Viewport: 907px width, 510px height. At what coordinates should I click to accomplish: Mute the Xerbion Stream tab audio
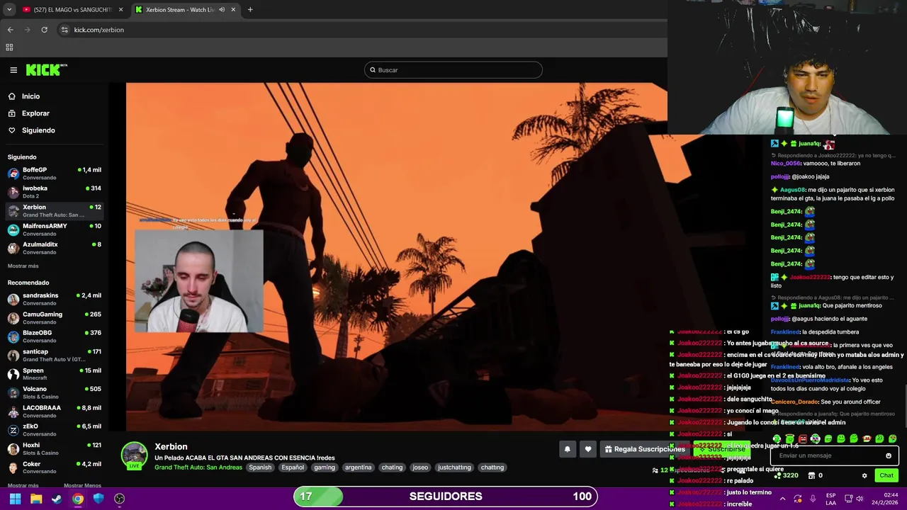point(222,10)
